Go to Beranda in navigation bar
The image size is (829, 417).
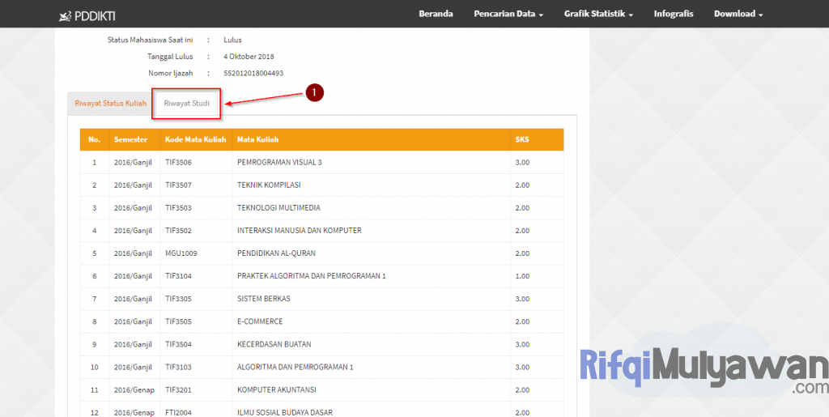point(436,14)
